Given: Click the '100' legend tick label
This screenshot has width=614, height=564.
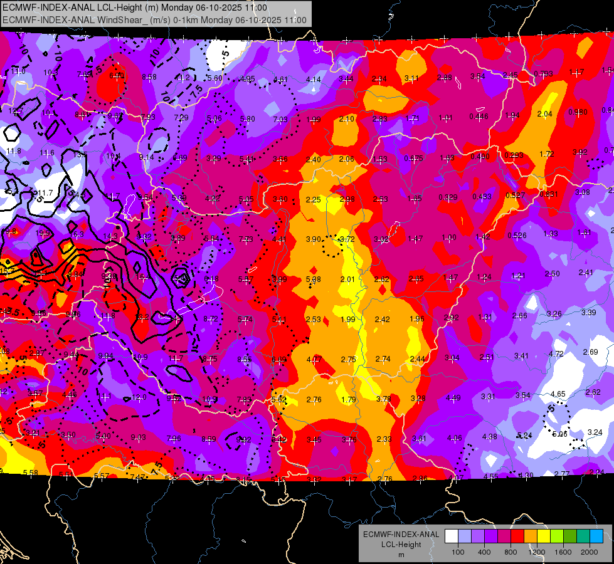Looking at the screenshot, I should click(458, 552).
